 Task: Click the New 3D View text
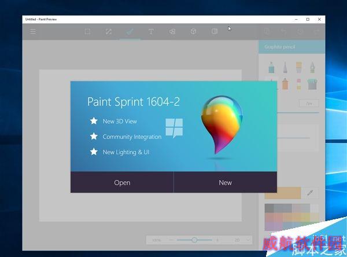click(x=120, y=121)
